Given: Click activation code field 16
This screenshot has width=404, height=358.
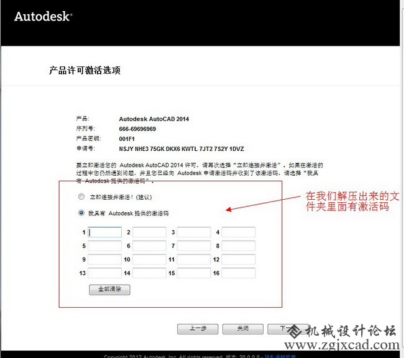Looking at the screenshot, I should [238, 273].
